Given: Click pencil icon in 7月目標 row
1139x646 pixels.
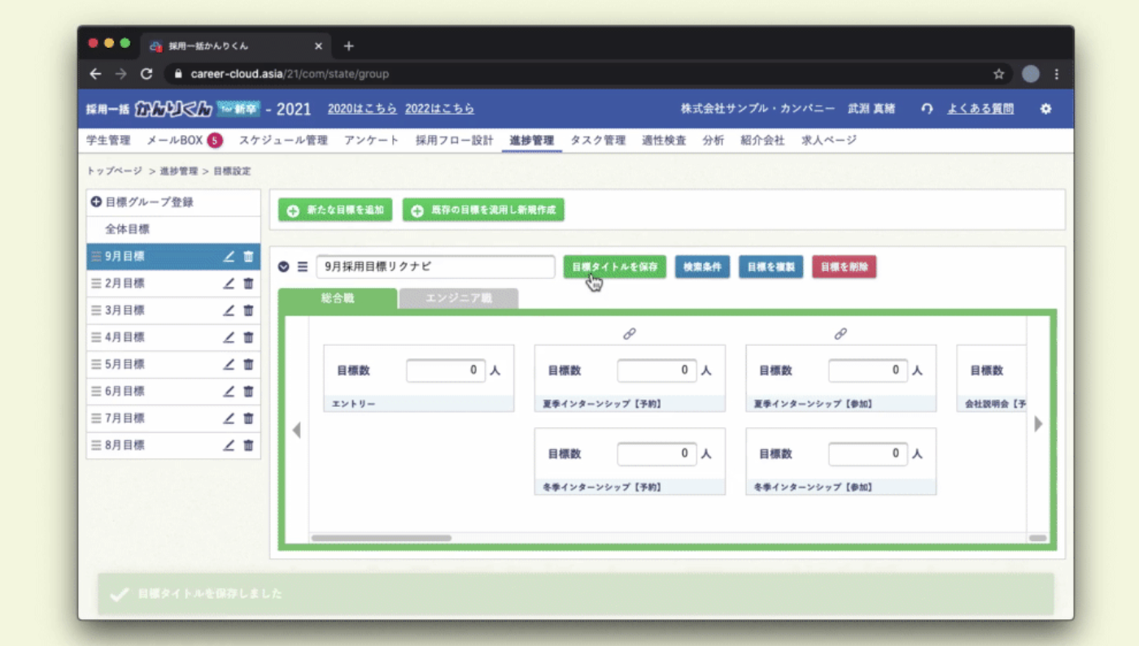Looking at the screenshot, I should tap(229, 418).
